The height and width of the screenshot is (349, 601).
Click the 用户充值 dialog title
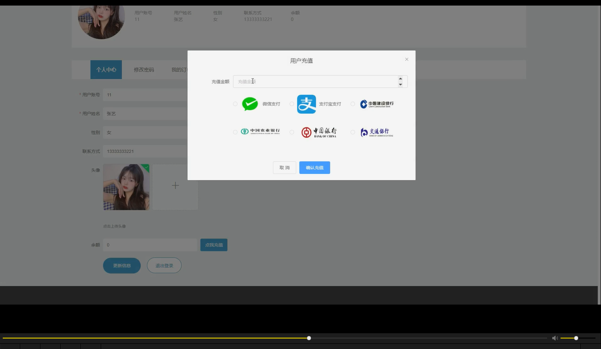pos(301,61)
